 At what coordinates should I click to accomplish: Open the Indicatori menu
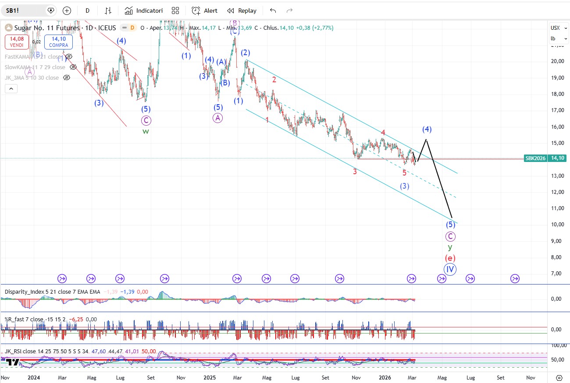tap(144, 11)
